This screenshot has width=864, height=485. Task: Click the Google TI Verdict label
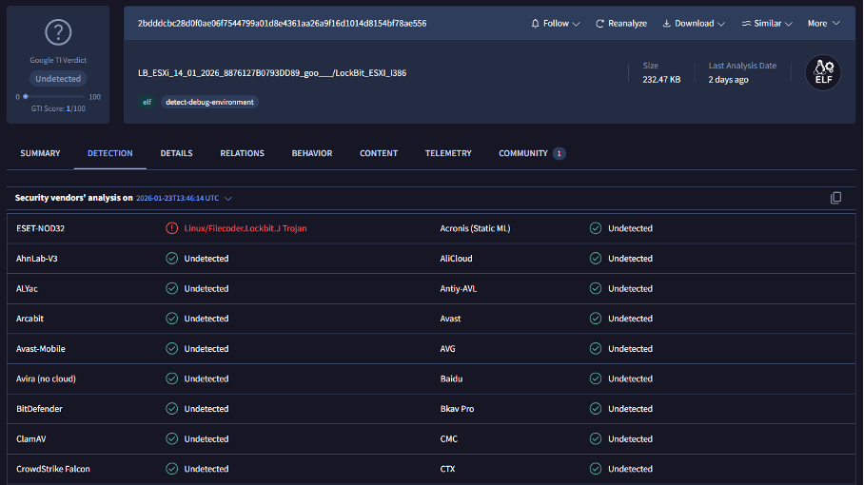coord(58,60)
